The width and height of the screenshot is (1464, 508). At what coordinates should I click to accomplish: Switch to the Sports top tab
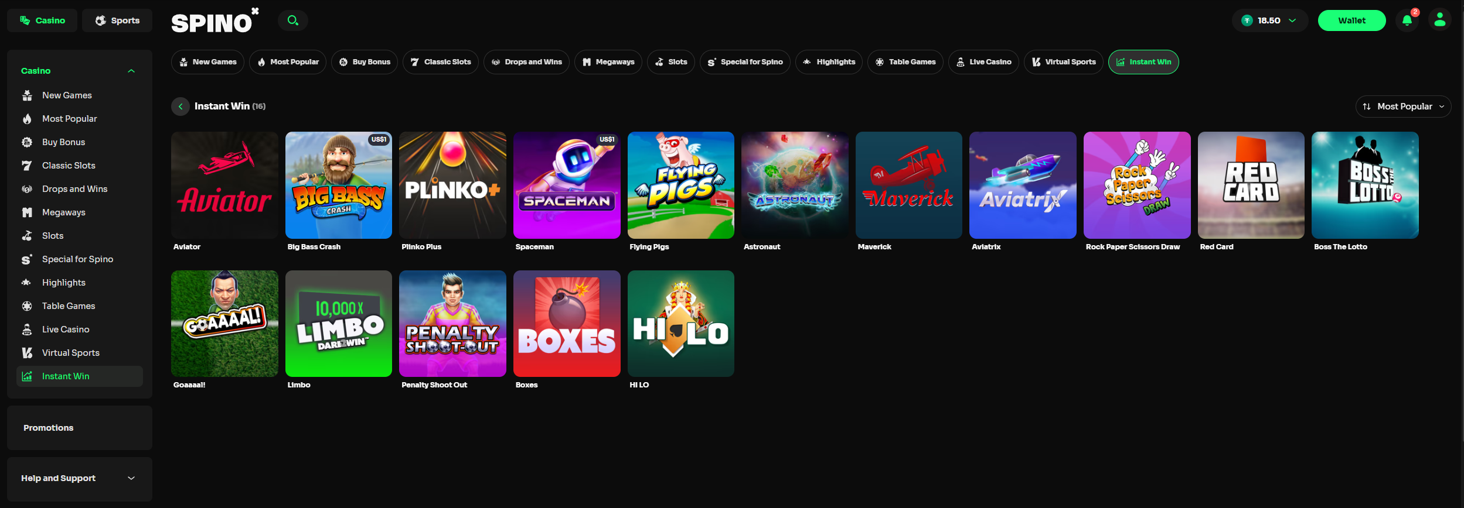pos(117,20)
